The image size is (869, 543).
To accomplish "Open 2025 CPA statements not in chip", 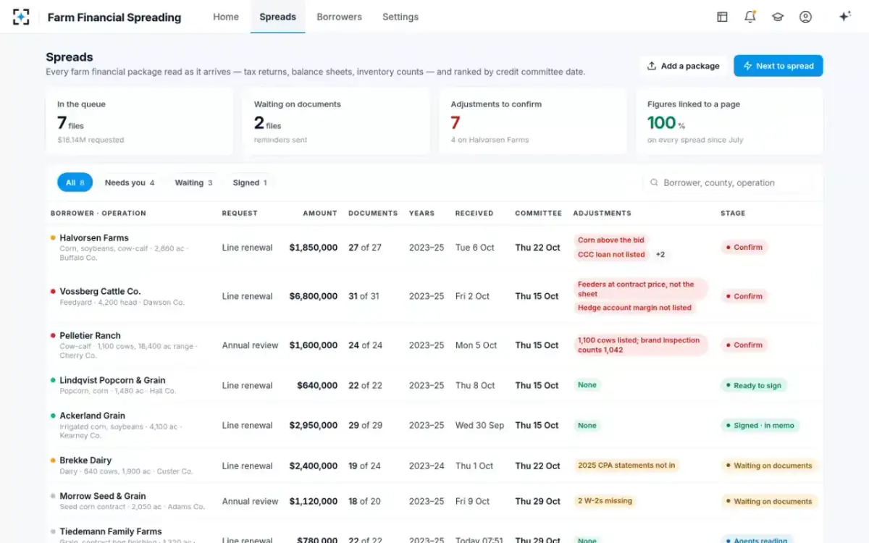I will coord(626,466).
